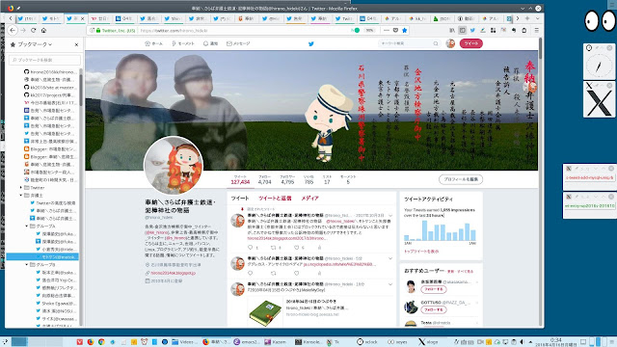This screenshot has width=617, height=347.
Task: Open the library icon in the Firefox toolbar
Action: coord(452,30)
